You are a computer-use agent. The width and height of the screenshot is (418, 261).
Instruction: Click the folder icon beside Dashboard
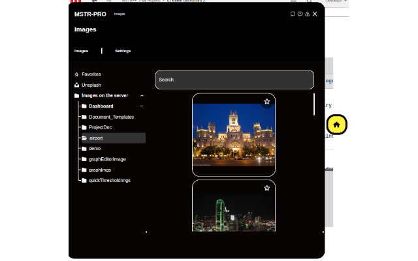point(84,106)
